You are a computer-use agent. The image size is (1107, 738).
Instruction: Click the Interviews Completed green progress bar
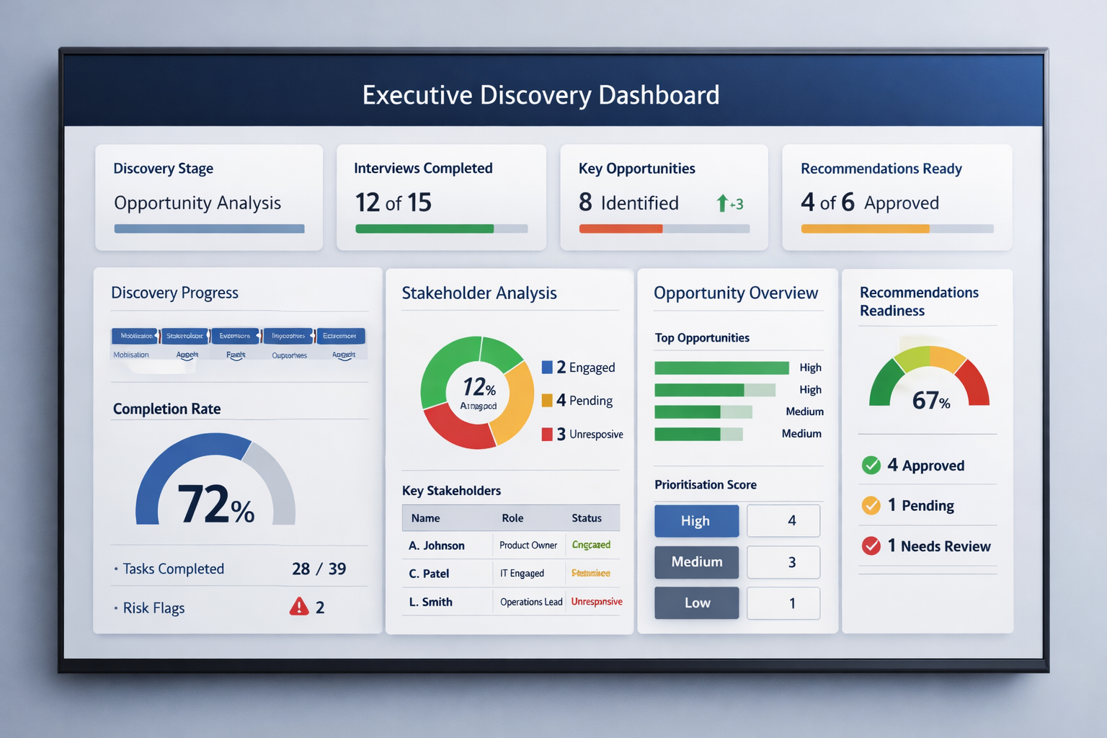pos(441,228)
